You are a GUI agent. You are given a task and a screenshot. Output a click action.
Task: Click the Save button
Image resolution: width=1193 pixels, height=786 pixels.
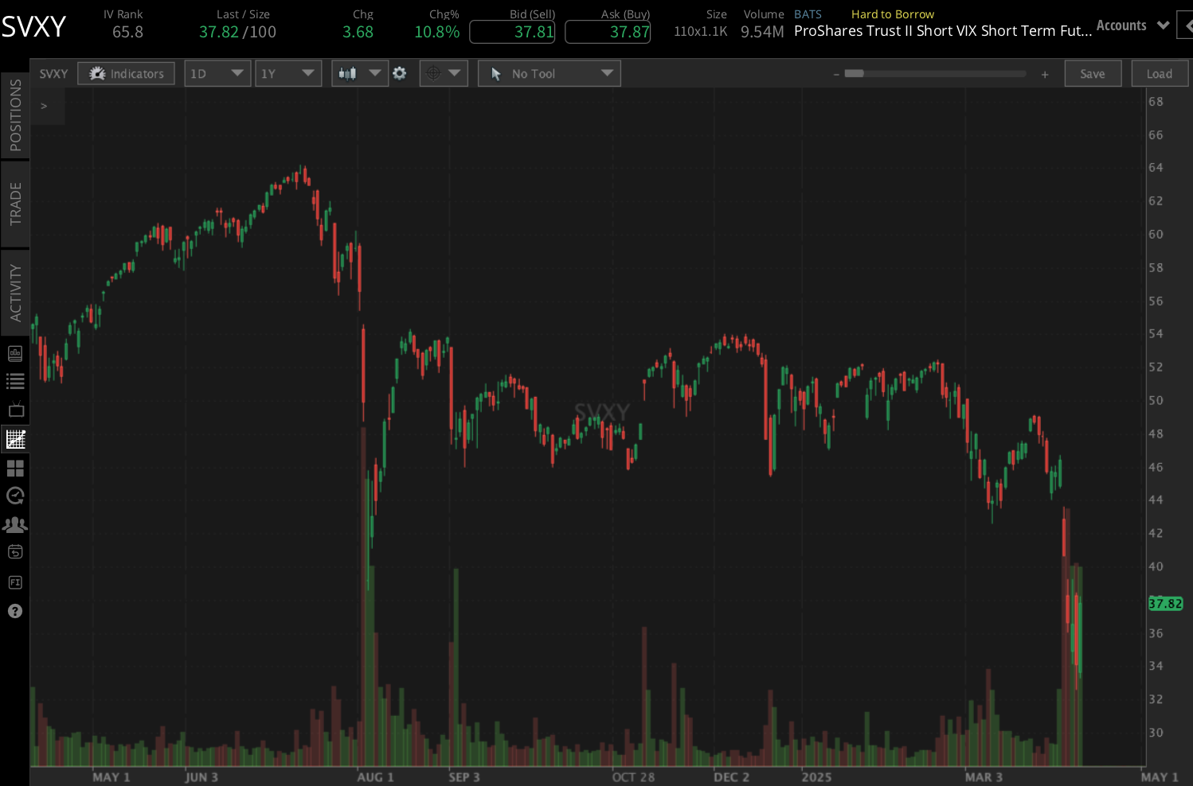pyautogui.click(x=1093, y=72)
